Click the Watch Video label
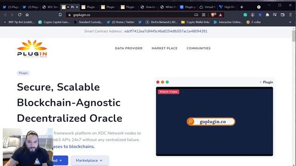Viewport: 296px width, 166px height. click(x=168, y=92)
